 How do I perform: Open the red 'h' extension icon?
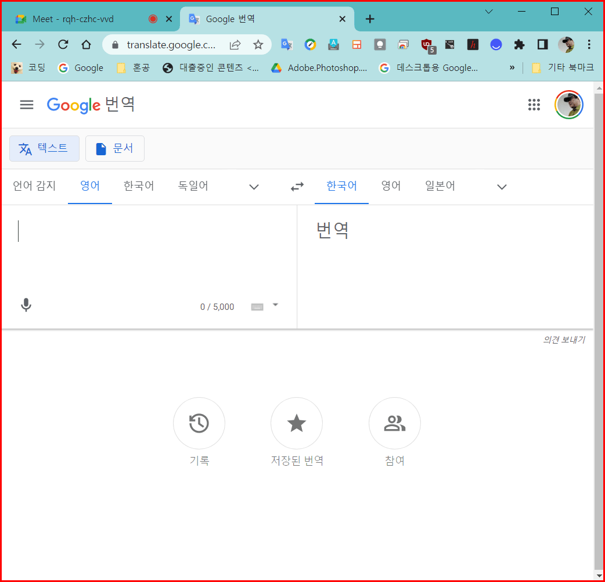pos(473,45)
